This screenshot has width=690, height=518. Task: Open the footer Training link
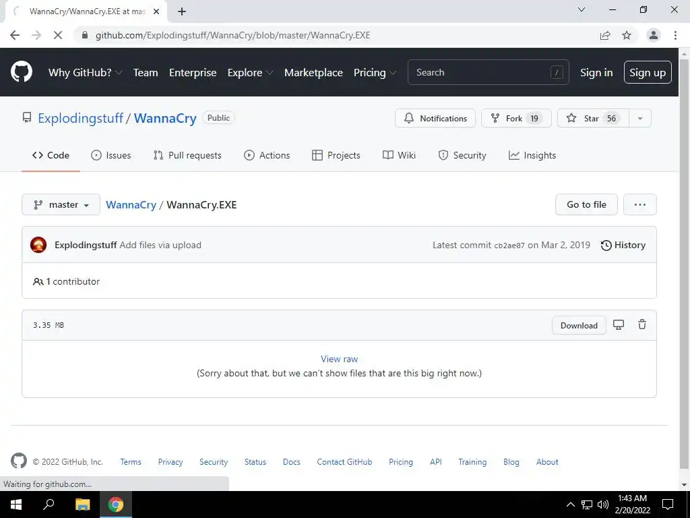(x=472, y=461)
